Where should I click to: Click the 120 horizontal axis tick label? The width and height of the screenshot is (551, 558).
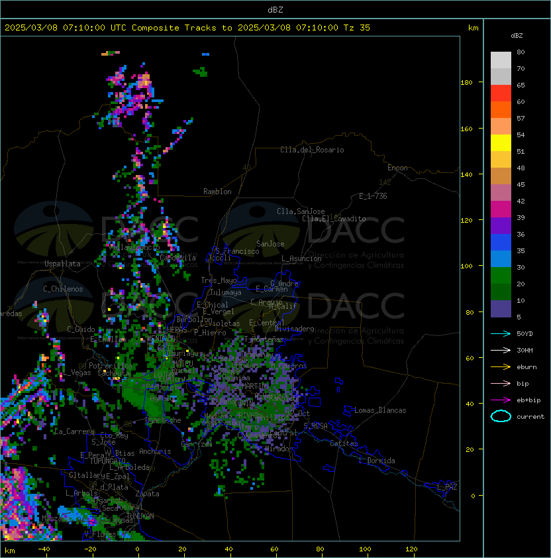tap(411, 549)
